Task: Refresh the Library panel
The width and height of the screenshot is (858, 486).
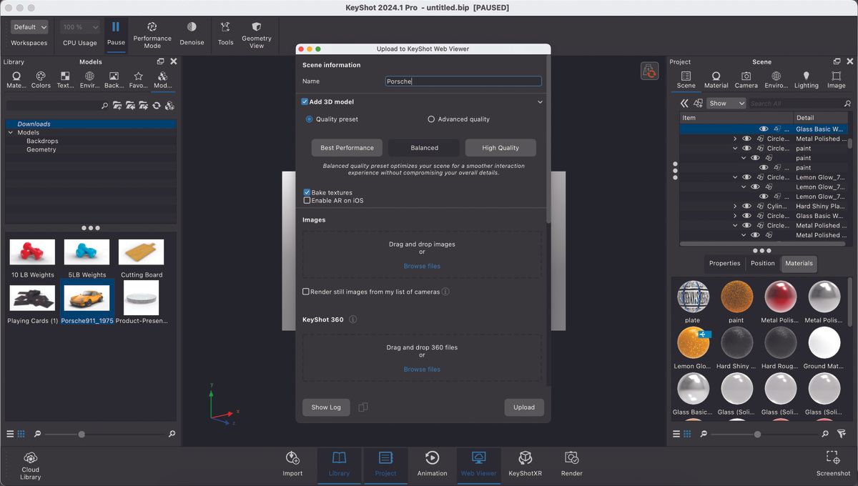Action: pos(156,105)
